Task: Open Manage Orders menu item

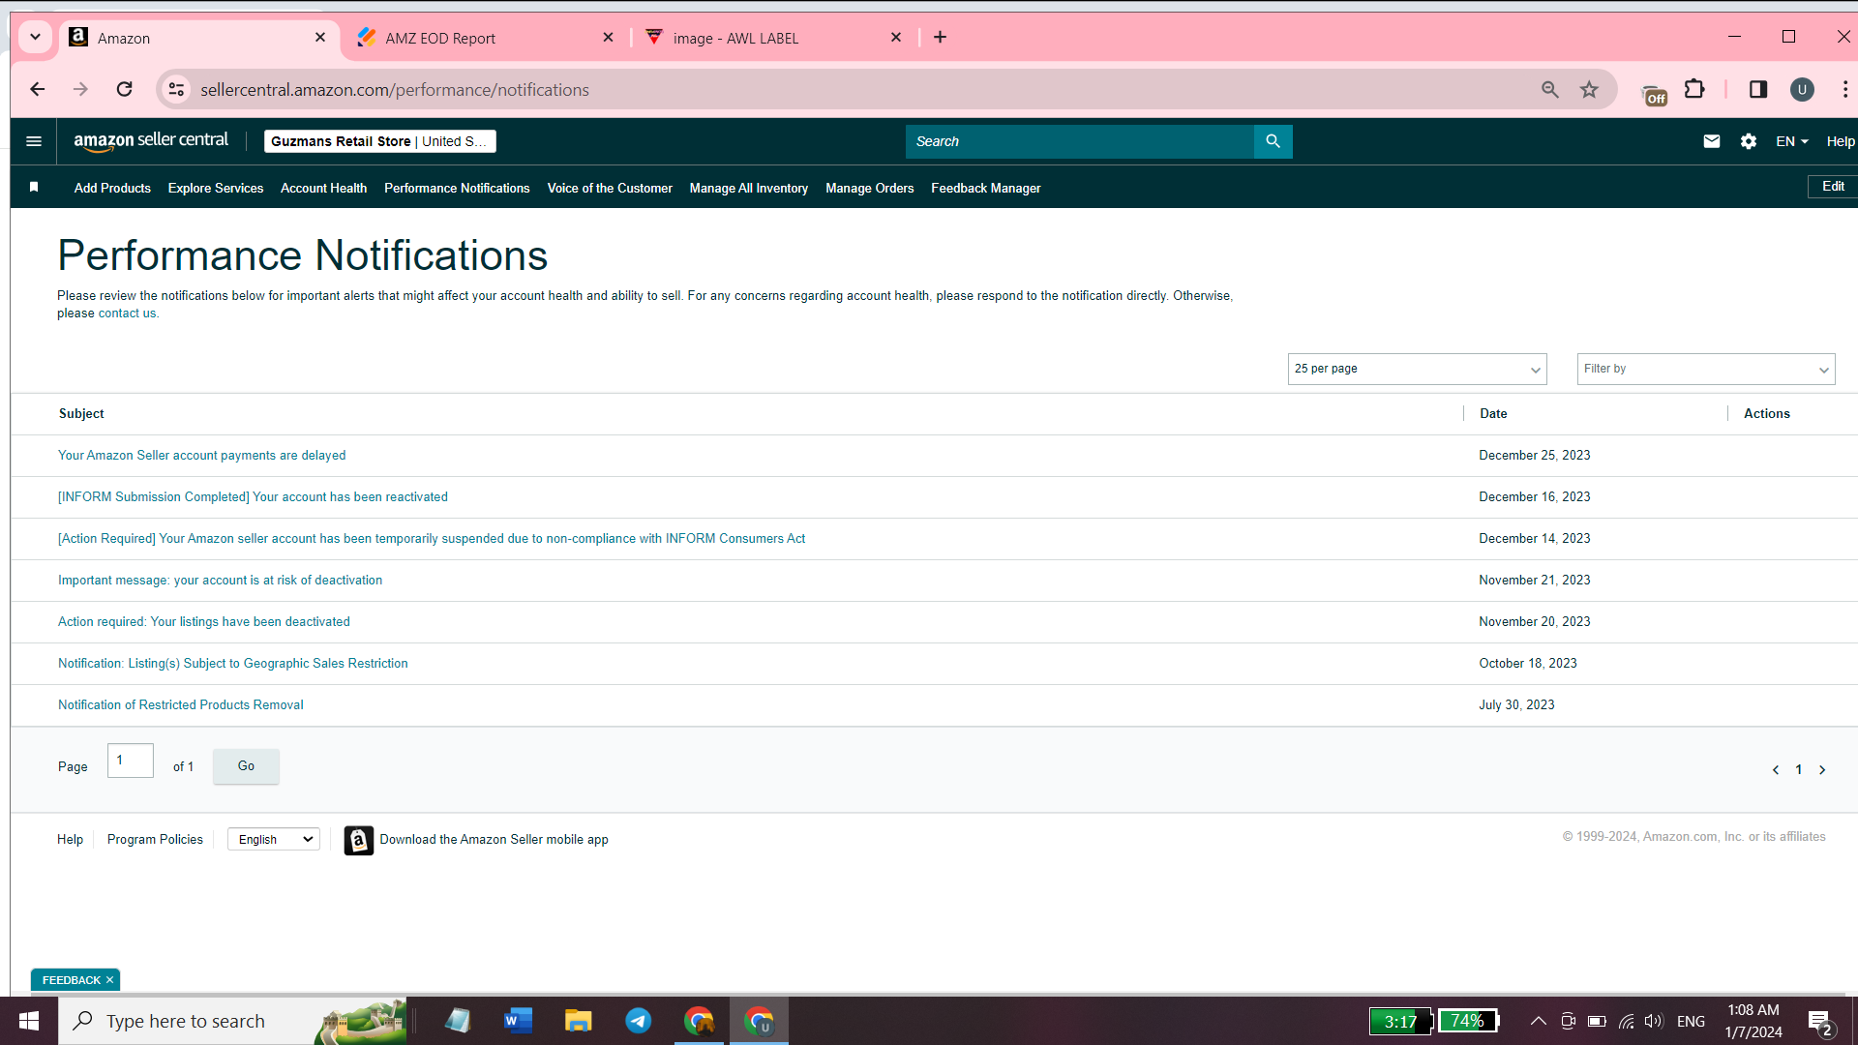Action: [869, 188]
